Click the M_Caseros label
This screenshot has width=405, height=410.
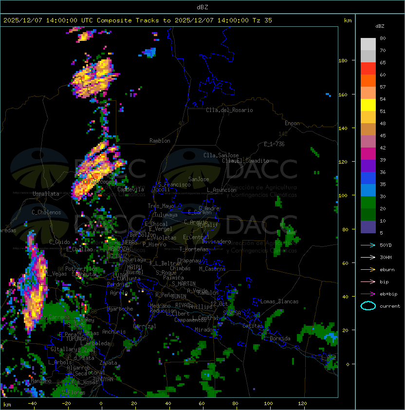pyautogui.click(x=212, y=269)
